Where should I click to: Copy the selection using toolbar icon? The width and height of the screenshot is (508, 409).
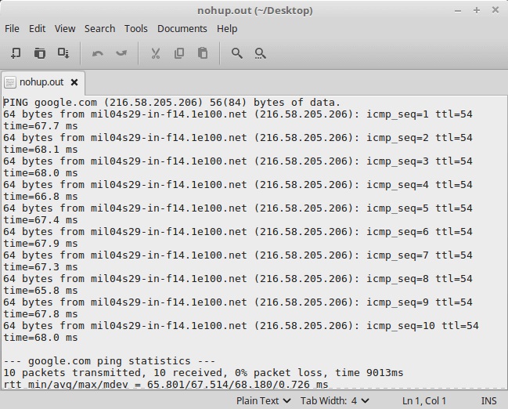coord(179,53)
